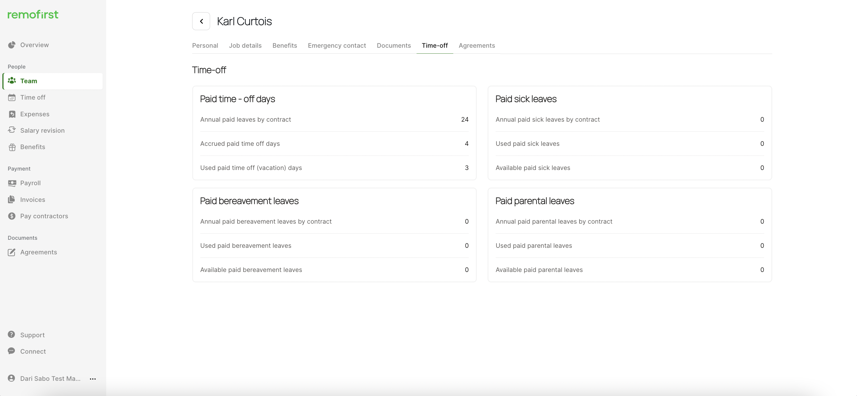Open the Emergency contact tab
Image resolution: width=857 pixels, height=396 pixels.
pyautogui.click(x=337, y=46)
